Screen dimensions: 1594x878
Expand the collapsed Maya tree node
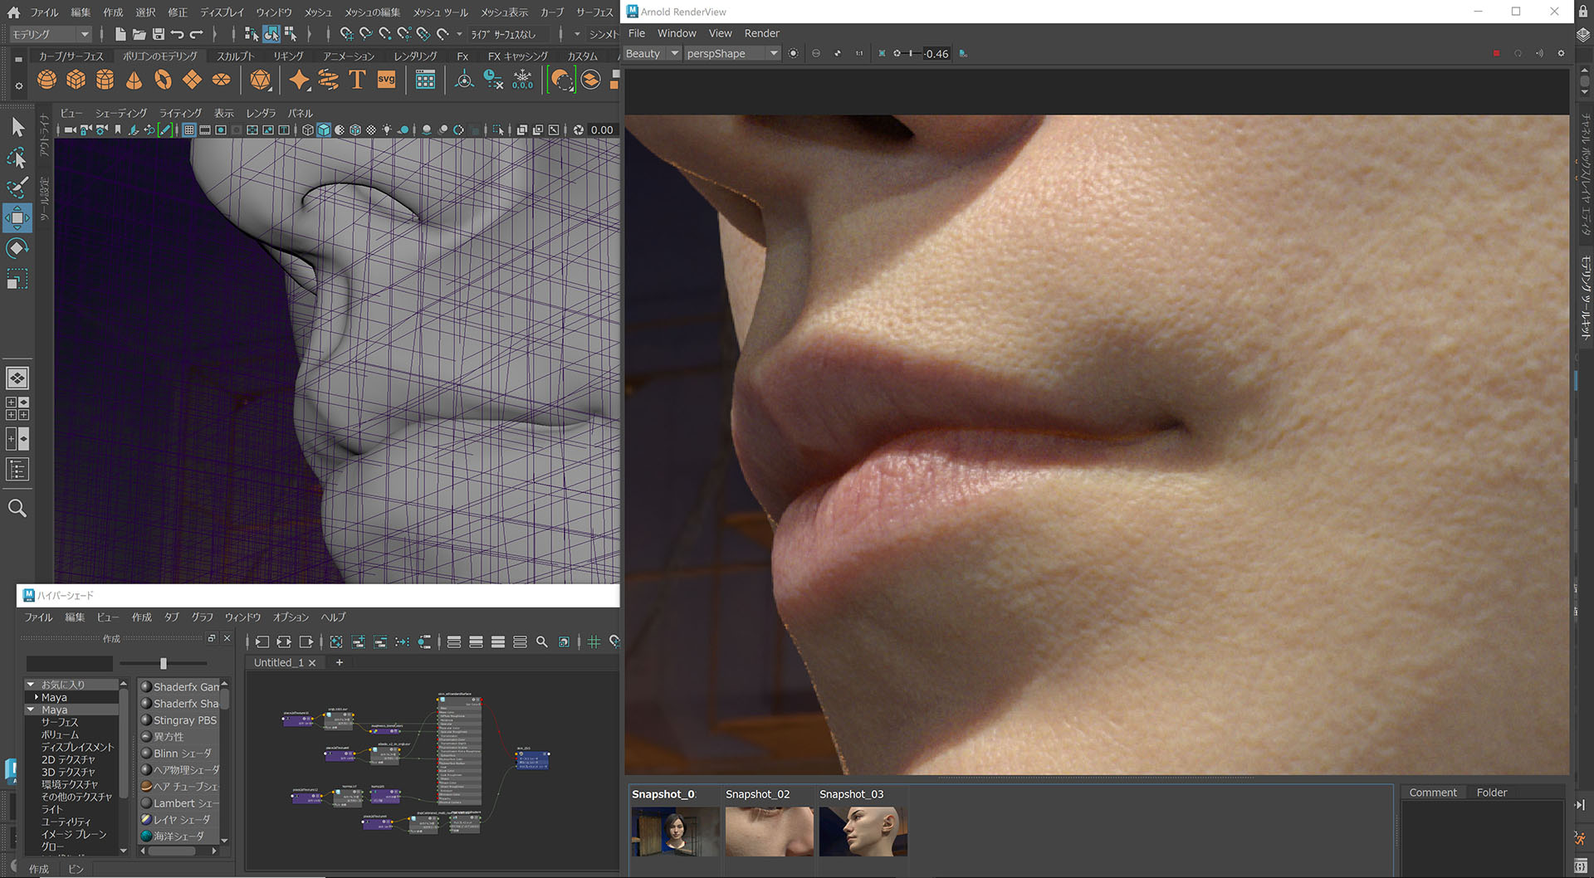pyautogui.click(x=37, y=698)
